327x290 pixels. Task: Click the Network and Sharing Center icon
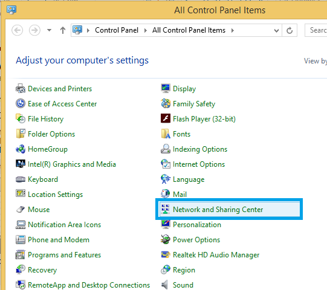coord(166,209)
